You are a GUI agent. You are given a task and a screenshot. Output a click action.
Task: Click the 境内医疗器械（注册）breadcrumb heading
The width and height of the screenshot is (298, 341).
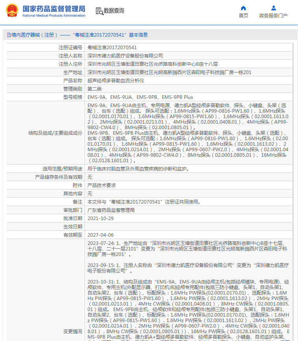[35, 35]
